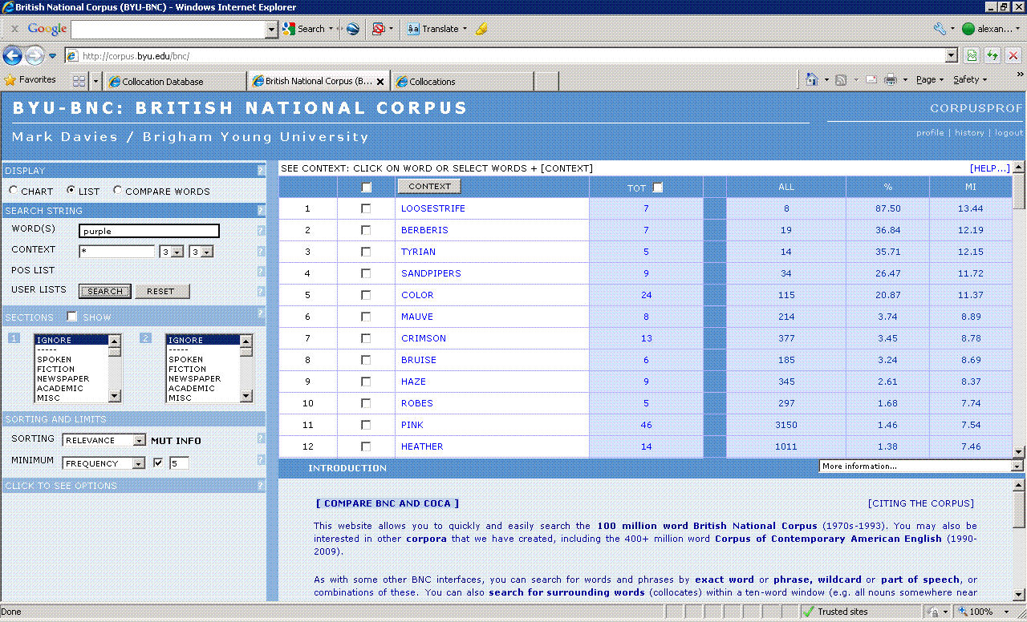Select SPOKEN in sections list 1
This screenshot has height=622, width=1027.
click(x=71, y=359)
